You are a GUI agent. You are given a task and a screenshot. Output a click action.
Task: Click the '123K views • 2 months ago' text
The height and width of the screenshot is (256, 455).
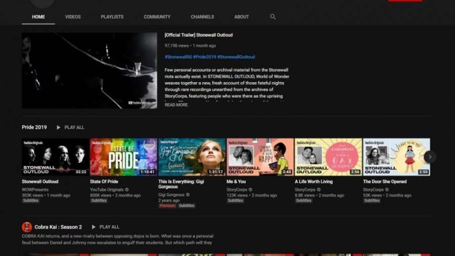[252, 195]
